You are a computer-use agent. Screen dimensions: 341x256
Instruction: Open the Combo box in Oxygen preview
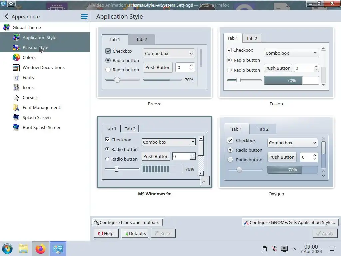pos(292,143)
